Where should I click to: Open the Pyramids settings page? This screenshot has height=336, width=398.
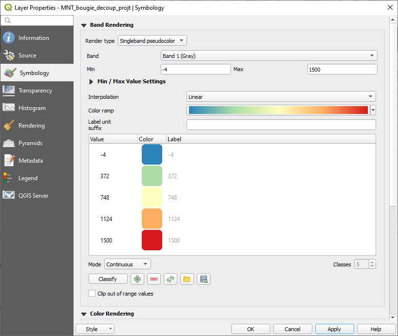click(30, 143)
